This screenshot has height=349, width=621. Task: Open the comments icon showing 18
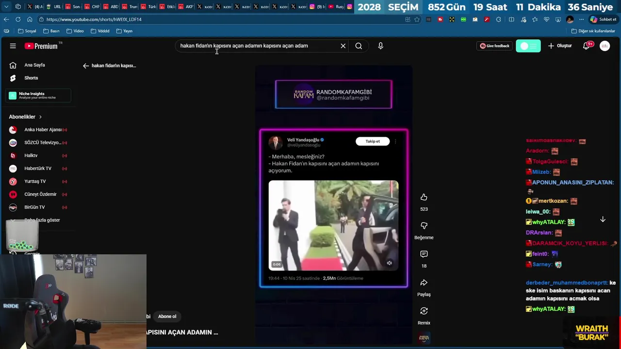(424, 254)
